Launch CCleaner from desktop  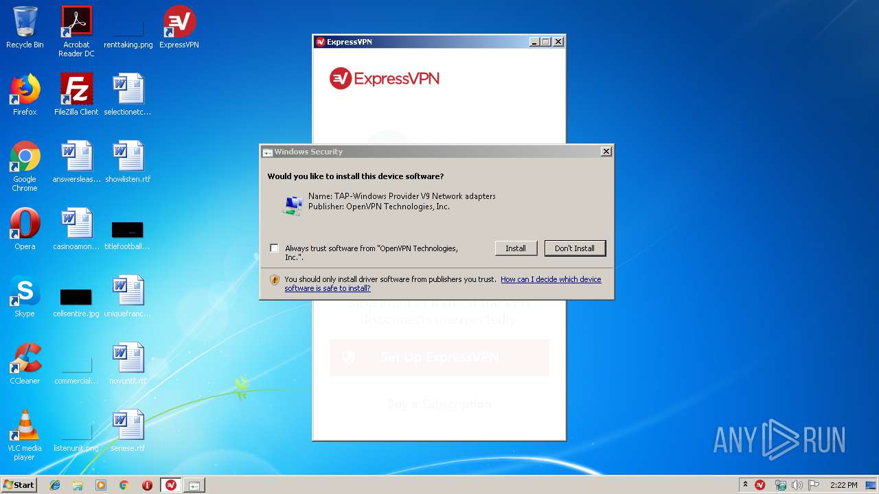click(x=25, y=364)
